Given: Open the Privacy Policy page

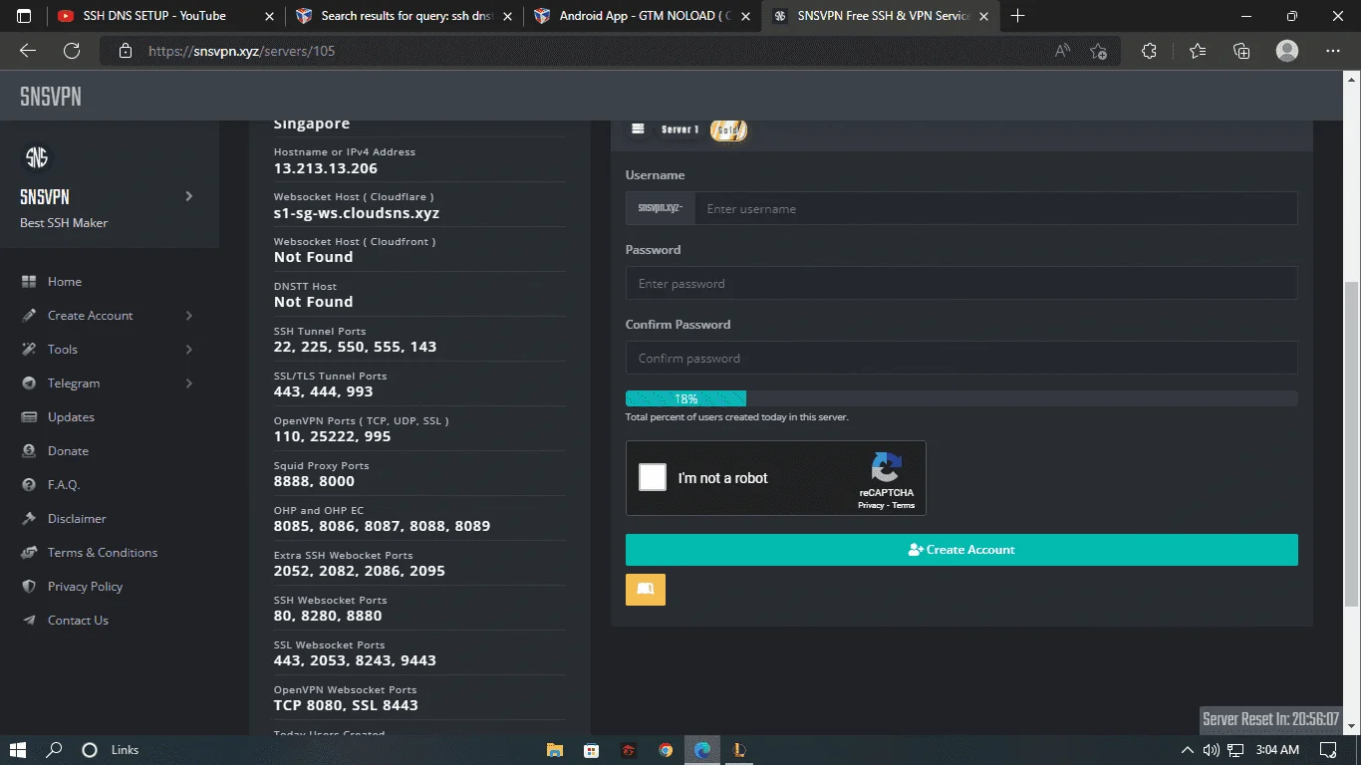Looking at the screenshot, I should [85, 587].
